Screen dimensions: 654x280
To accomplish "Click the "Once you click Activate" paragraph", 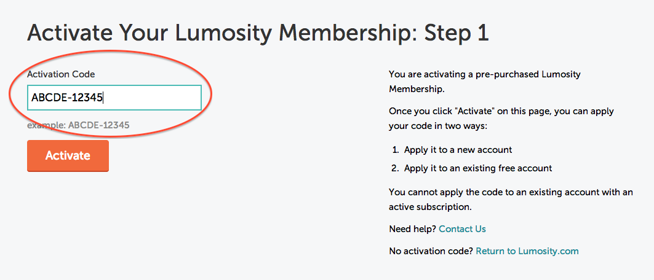I will click(x=501, y=119).
